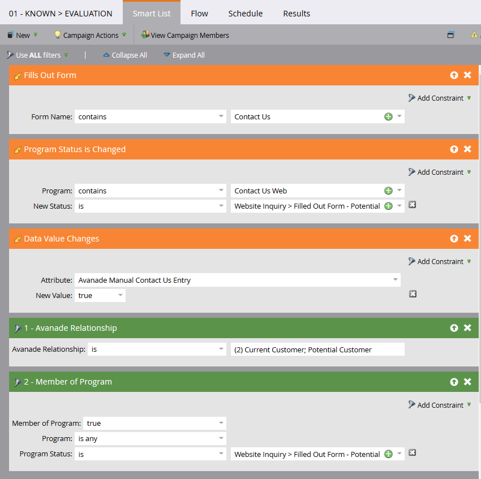Move the Fills Out Form trigger up
The width and height of the screenshot is (481, 479).
[x=454, y=75]
